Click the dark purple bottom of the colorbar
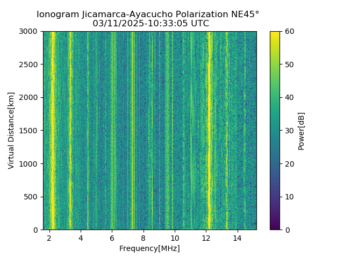 pyautogui.click(x=275, y=227)
